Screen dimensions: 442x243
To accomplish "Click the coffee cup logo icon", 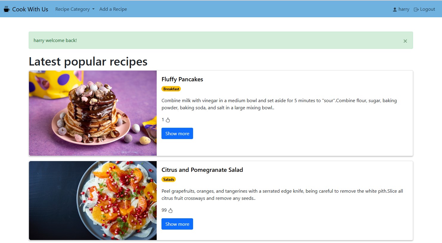I will pos(7,9).
